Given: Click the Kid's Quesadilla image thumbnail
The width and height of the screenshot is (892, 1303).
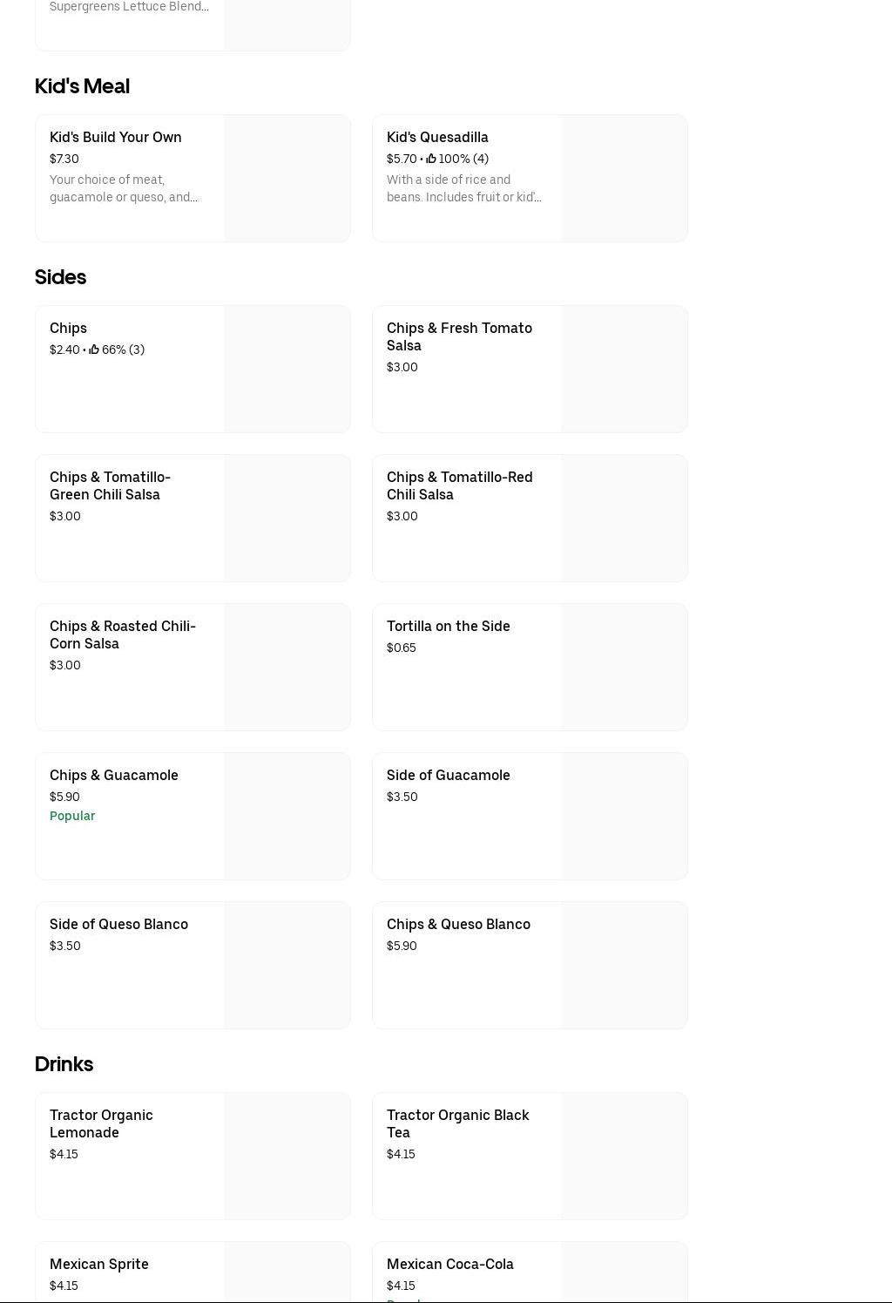Looking at the screenshot, I should [624, 179].
